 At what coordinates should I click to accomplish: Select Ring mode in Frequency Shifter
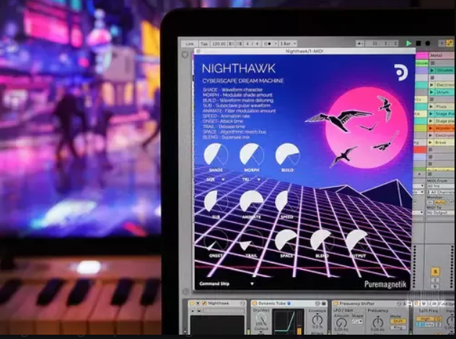tap(398, 327)
